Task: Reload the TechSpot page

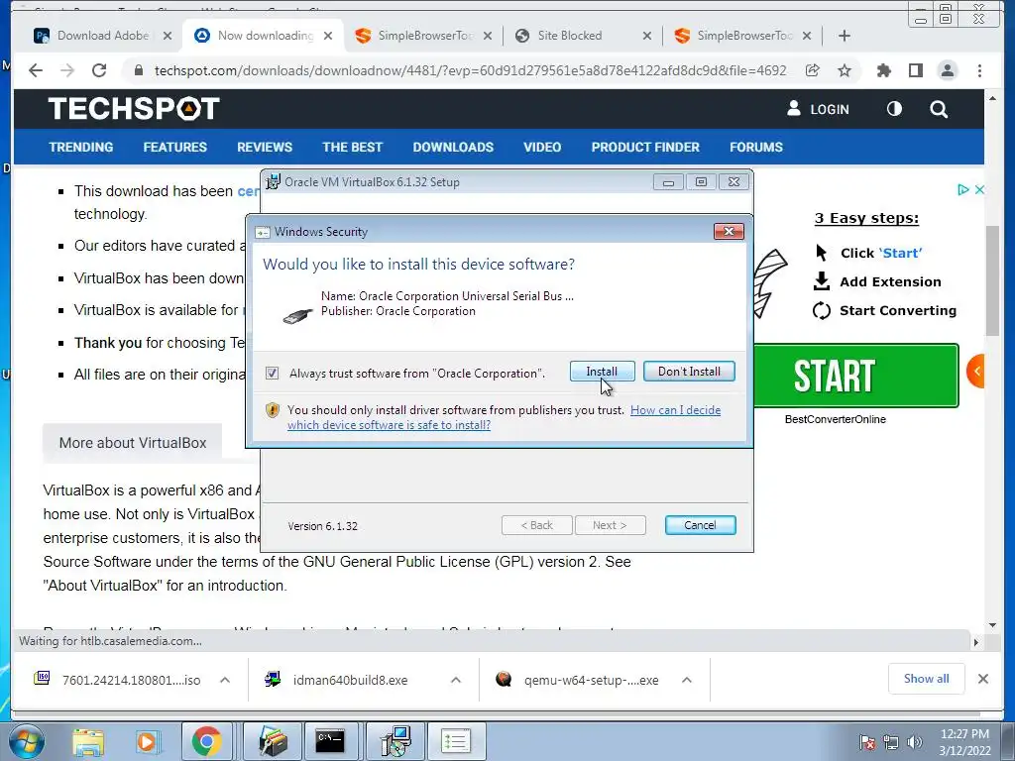Action: pos(99,70)
